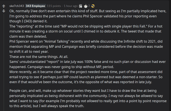171x111 pixels.
Task: Open the ske7ch343 user profile
Action: (x=17, y=6)
